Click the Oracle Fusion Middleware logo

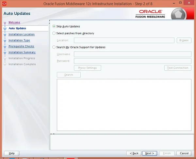150,14
